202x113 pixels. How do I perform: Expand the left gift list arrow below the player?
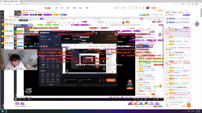(x=26, y=103)
